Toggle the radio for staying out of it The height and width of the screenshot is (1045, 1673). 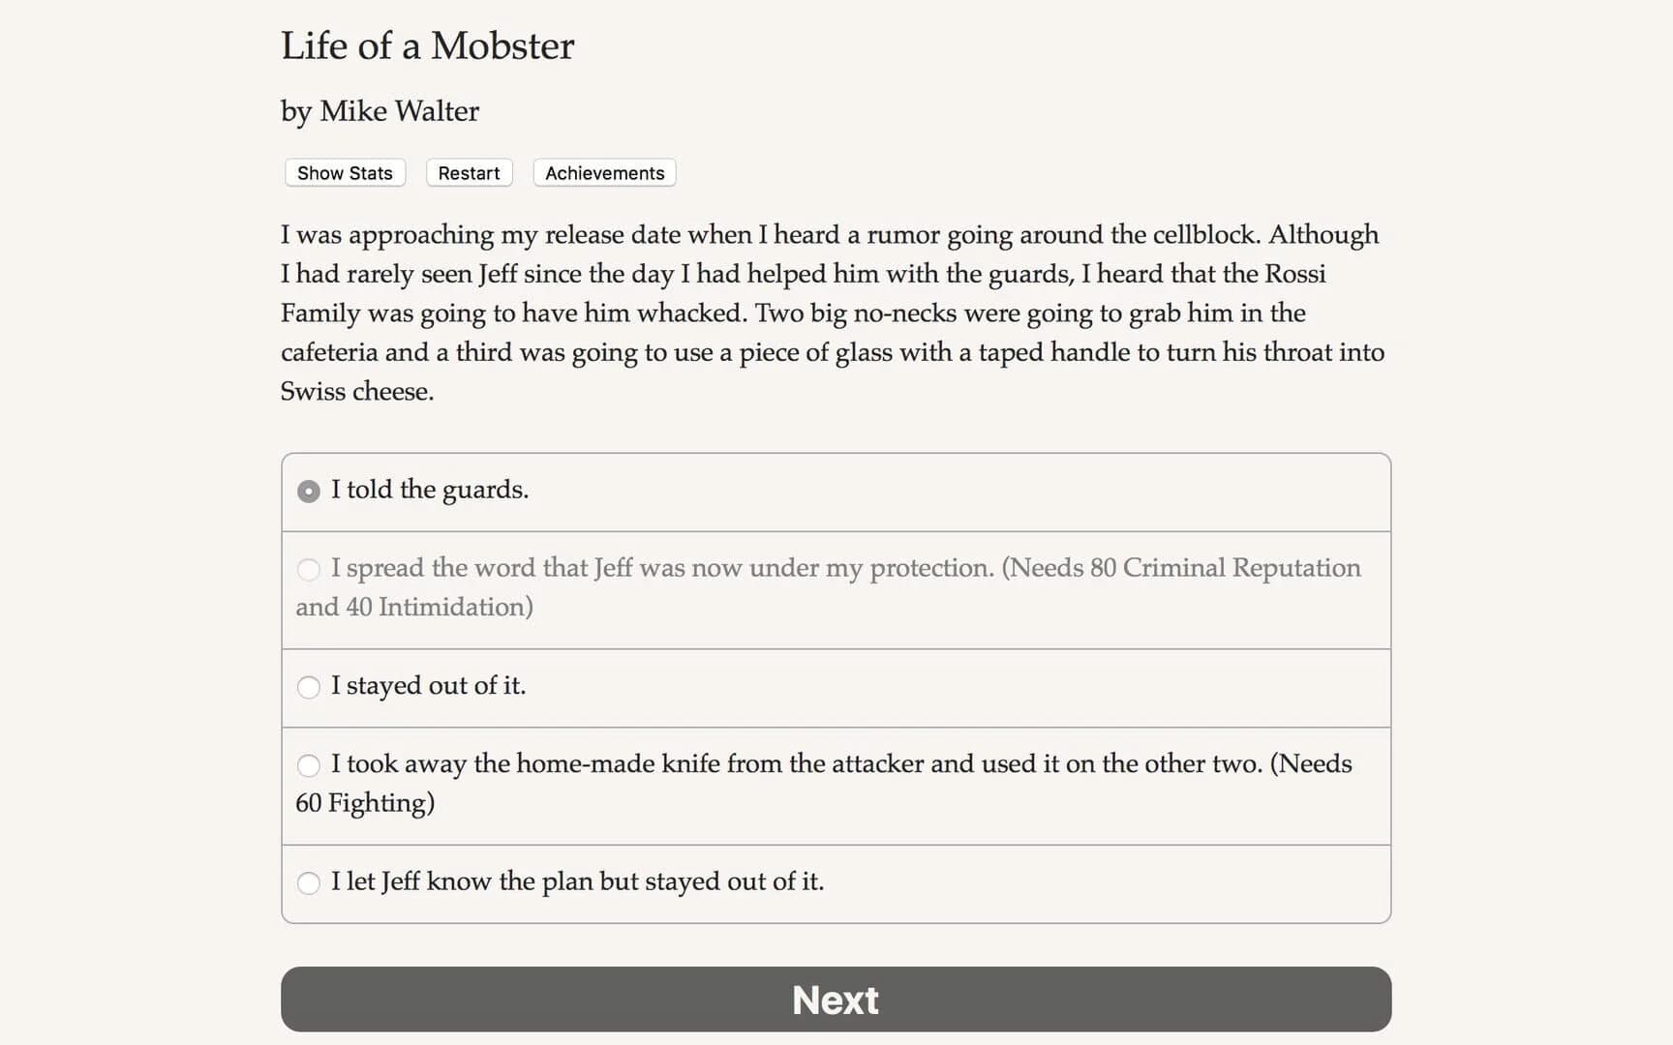[x=309, y=687]
